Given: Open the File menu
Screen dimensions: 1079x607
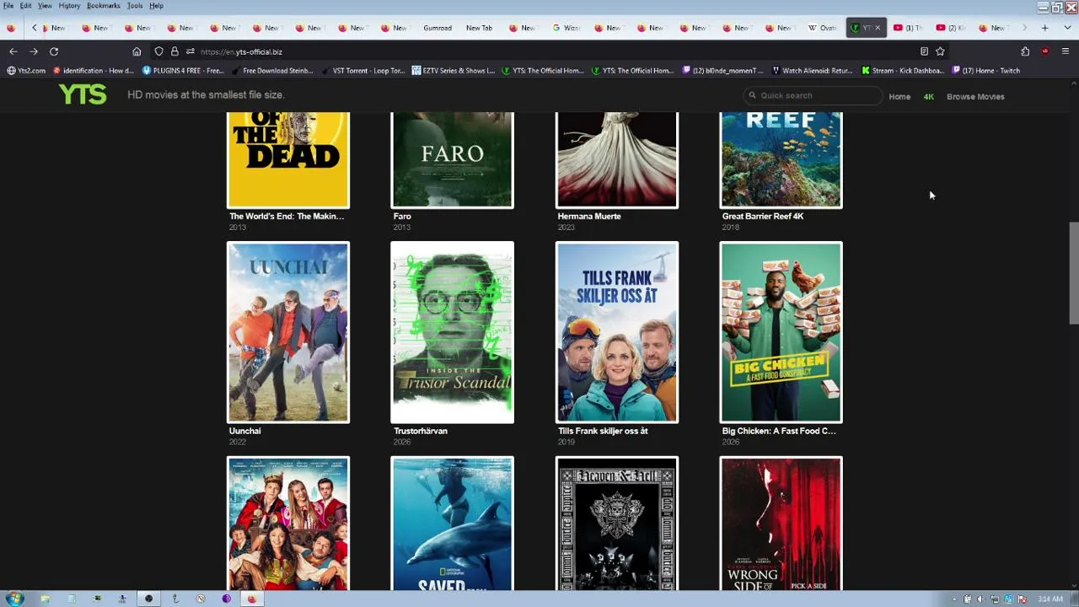Looking at the screenshot, I should (x=8, y=6).
